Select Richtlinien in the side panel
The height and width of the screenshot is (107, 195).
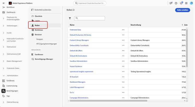(39, 30)
